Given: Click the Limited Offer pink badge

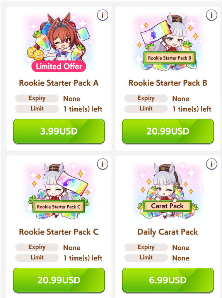Looking at the screenshot, I should tap(59, 66).
